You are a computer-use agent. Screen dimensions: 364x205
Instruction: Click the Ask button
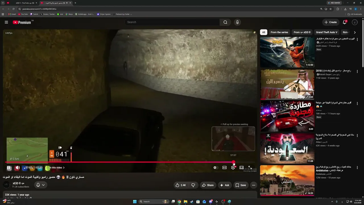click(x=225, y=185)
